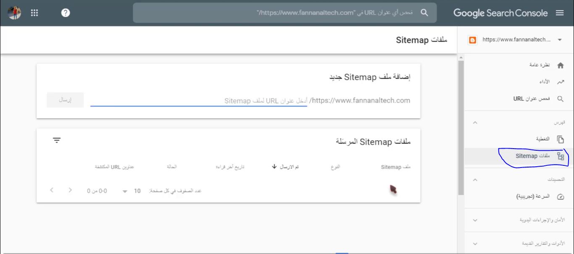
Task: Open the hamburger main menu
Action: (560, 13)
